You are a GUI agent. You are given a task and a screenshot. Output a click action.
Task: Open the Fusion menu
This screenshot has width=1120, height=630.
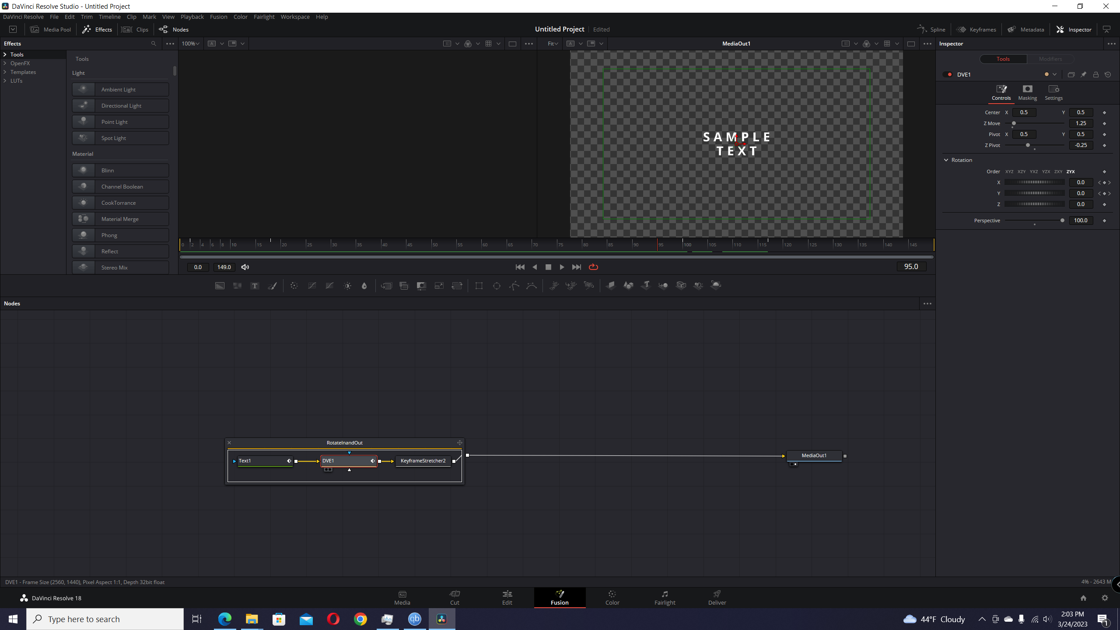pos(218,17)
